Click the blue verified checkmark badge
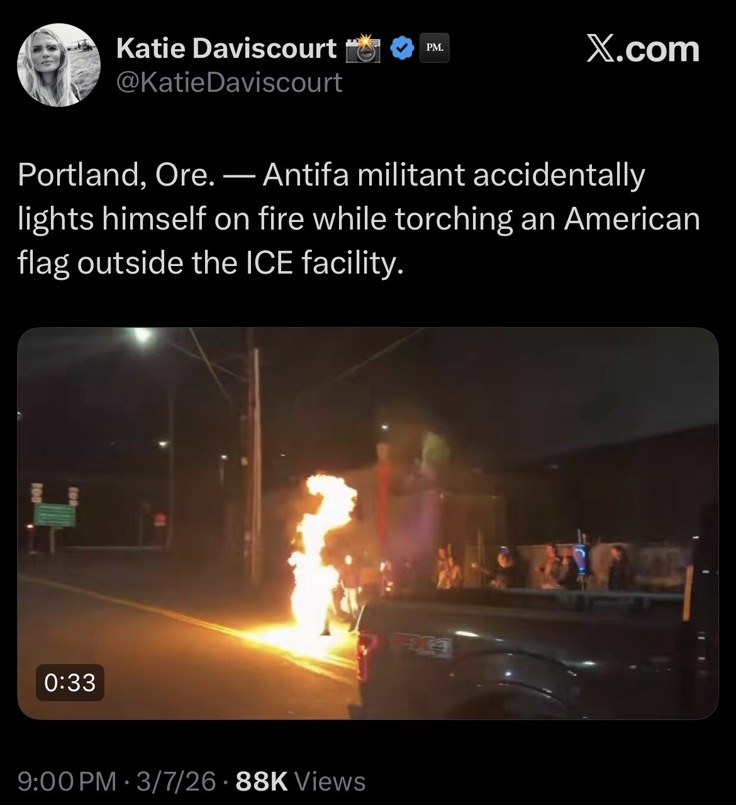The height and width of the screenshot is (805, 736). tap(403, 48)
